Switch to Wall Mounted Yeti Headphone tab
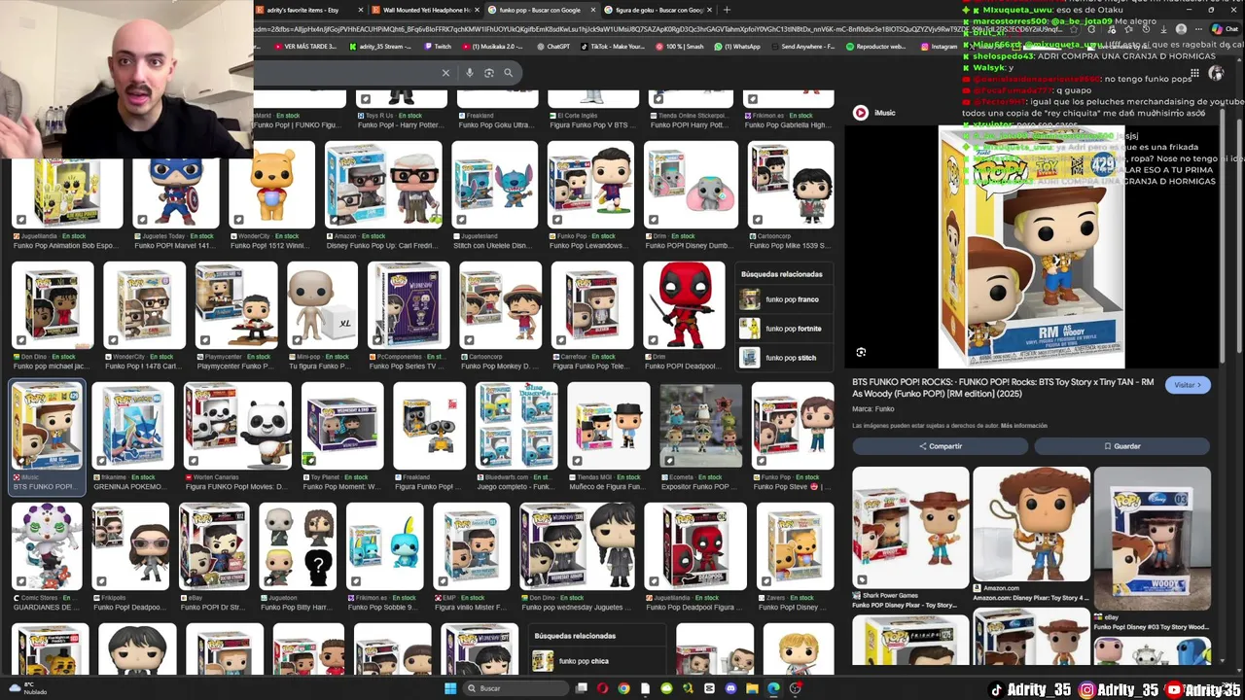 (426, 10)
